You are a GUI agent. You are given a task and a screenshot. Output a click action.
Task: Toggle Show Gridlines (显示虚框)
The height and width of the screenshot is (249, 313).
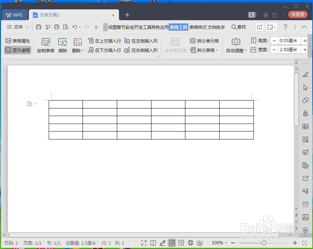(18, 50)
